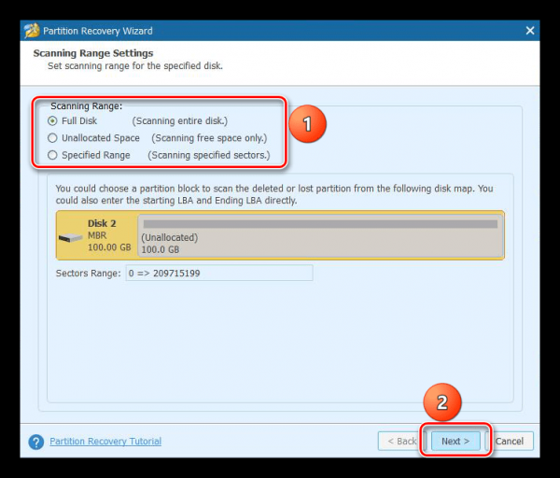The image size is (560, 478).
Task: Click the 'Scanning Range Settings' heading
Action: pyautogui.click(x=93, y=53)
